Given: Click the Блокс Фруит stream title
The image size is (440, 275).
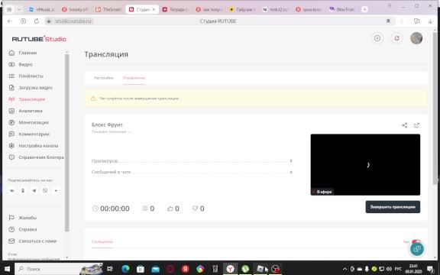Looking at the screenshot, I should coord(107,125).
